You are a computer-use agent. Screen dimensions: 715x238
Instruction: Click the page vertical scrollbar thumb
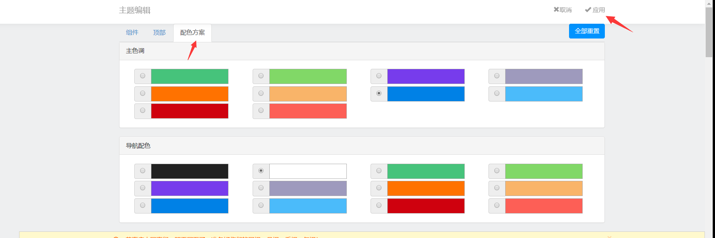[x=709, y=32]
